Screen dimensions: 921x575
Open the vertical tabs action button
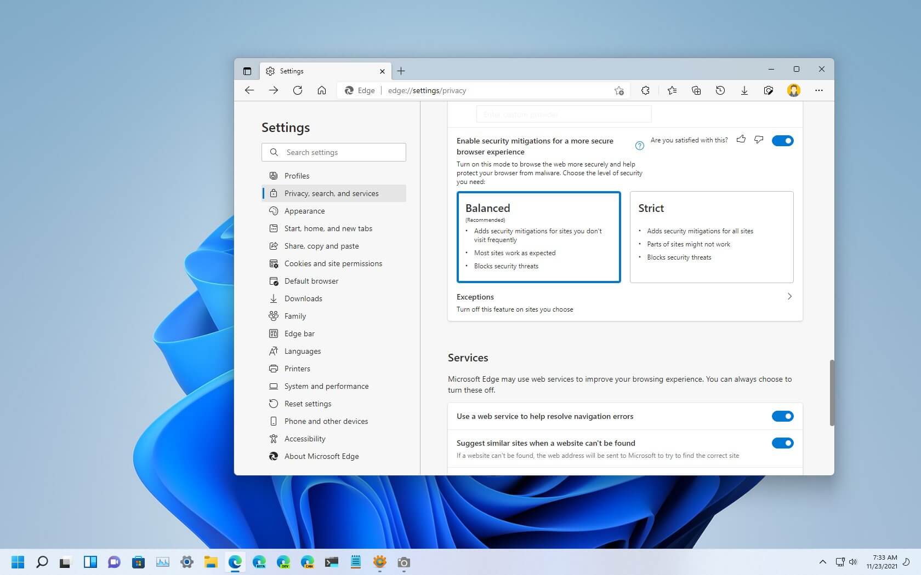(247, 71)
